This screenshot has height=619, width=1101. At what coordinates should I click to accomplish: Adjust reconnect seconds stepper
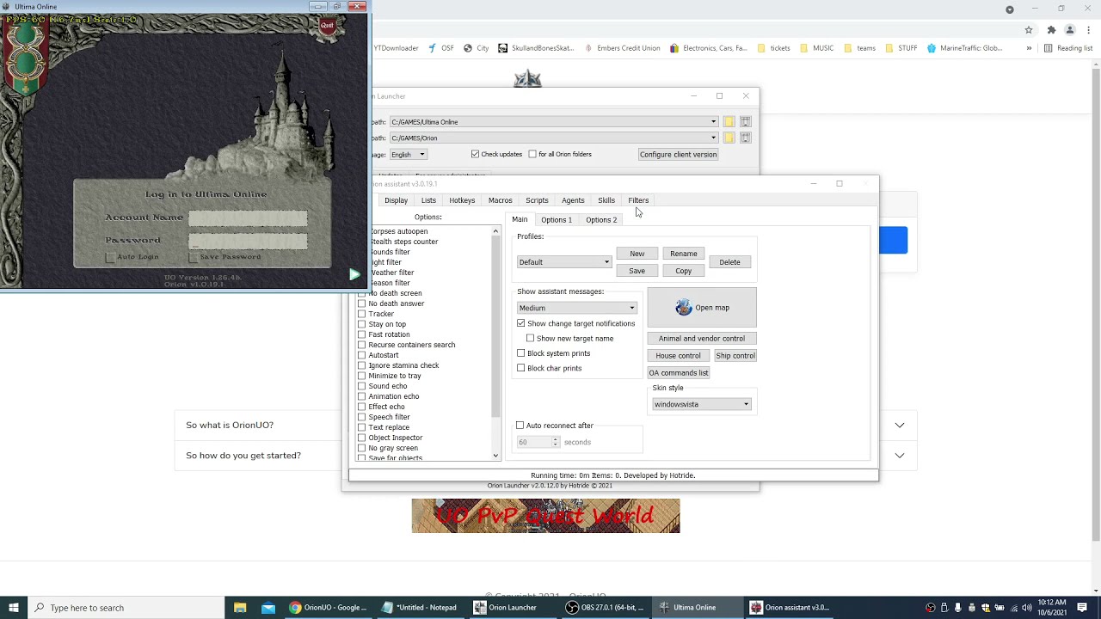(x=556, y=442)
